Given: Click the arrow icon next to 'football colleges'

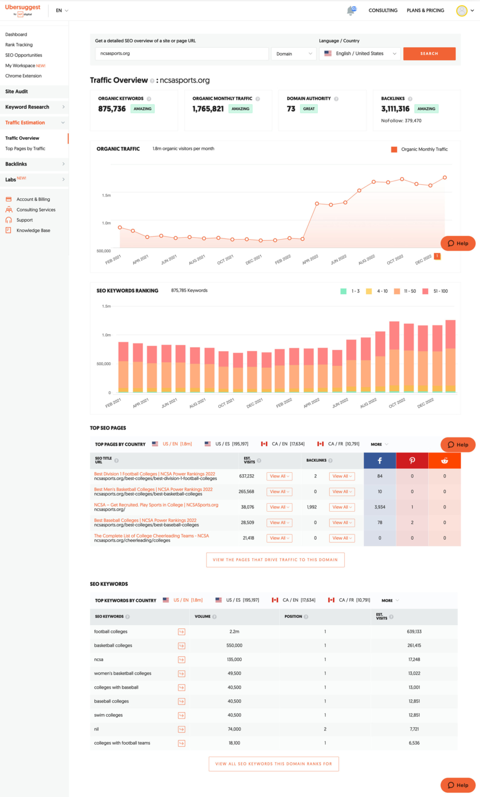Looking at the screenshot, I should pos(181,631).
